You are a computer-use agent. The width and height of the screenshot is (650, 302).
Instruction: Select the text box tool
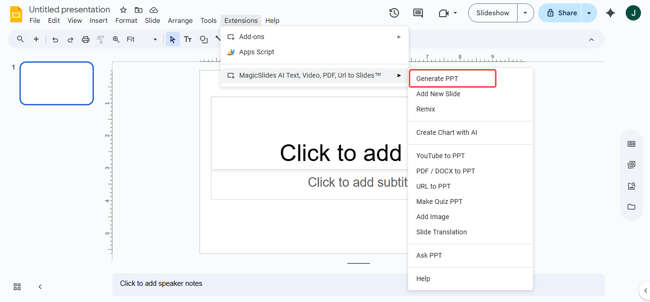pos(188,40)
